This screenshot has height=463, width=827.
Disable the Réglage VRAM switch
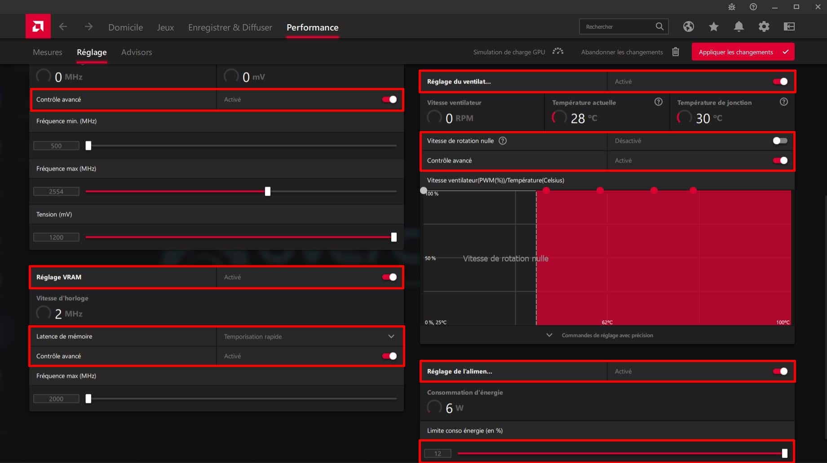click(389, 277)
